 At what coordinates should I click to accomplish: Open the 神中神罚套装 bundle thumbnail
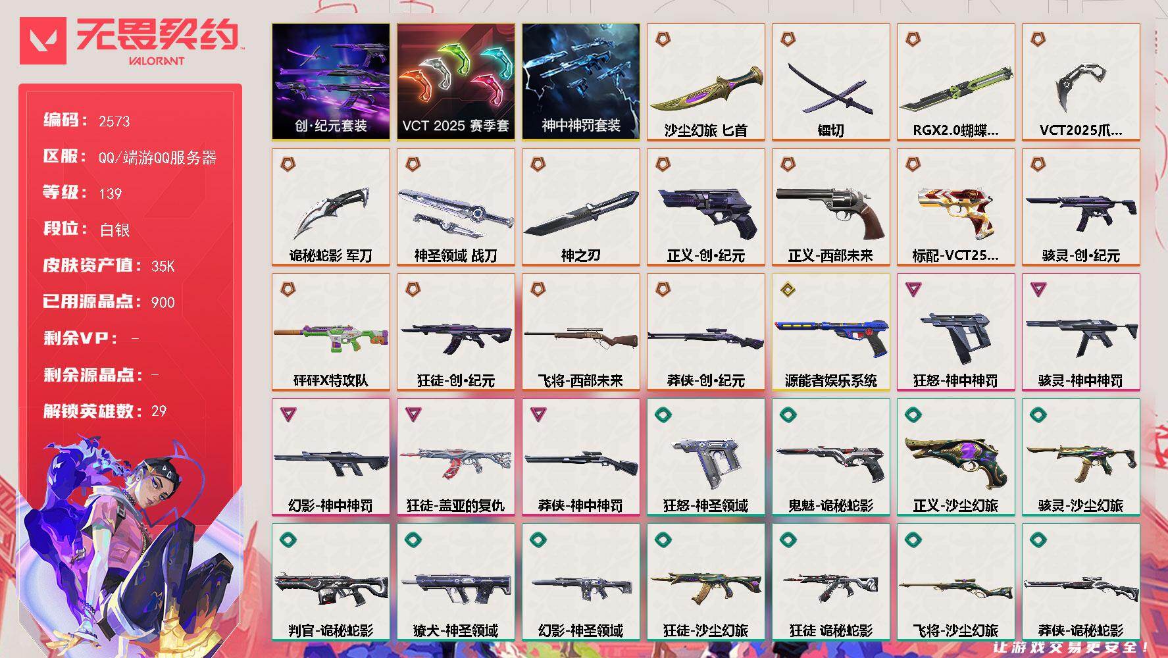click(x=581, y=82)
